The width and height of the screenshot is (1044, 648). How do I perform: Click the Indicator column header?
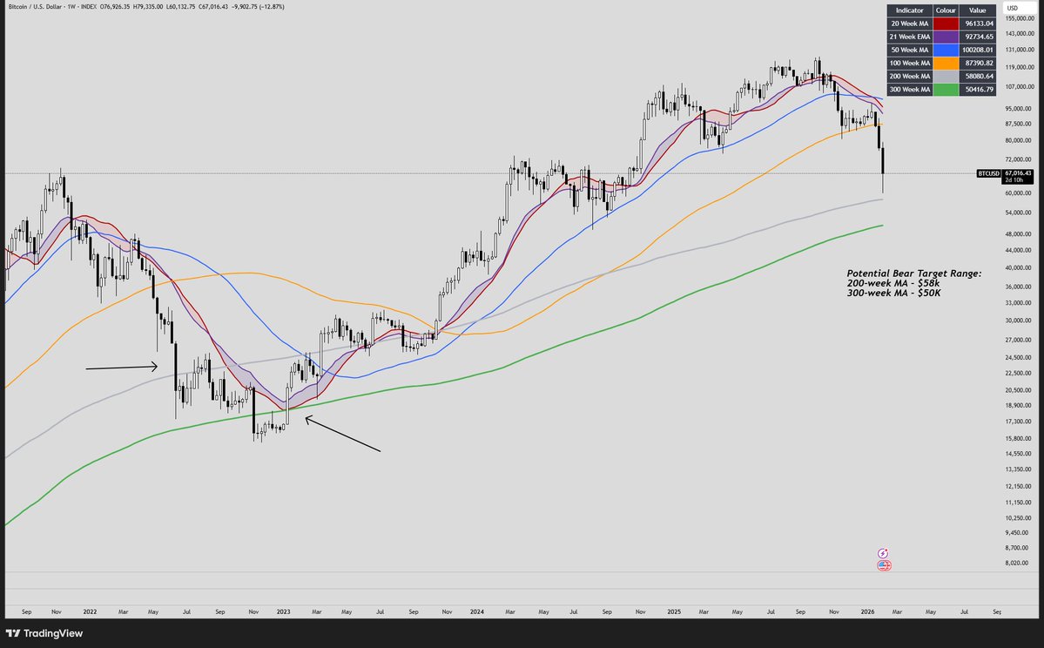tap(910, 10)
